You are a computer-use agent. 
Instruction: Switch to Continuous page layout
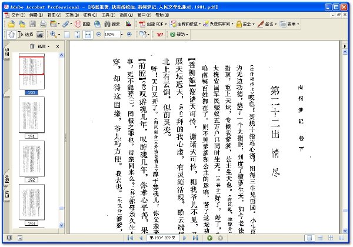pos(320,238)
